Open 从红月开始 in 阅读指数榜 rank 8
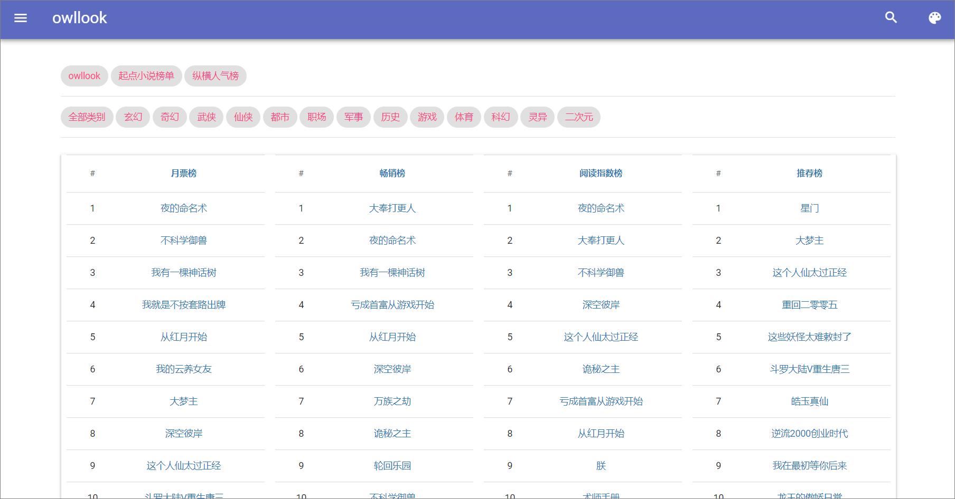 601,434
